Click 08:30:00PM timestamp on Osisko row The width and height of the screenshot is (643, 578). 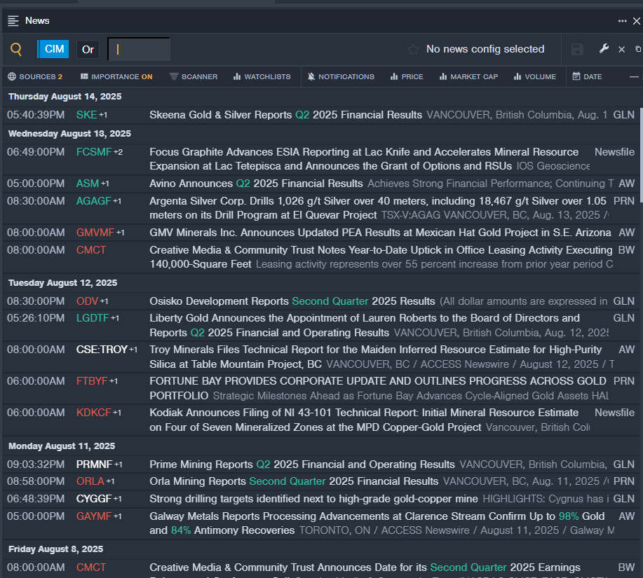click(36, 301)
